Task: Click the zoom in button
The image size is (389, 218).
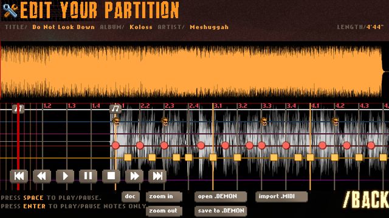Action: (164, 197)
